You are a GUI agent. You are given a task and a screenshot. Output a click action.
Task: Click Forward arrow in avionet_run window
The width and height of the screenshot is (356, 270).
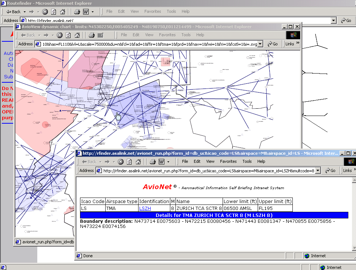point(107,162)
